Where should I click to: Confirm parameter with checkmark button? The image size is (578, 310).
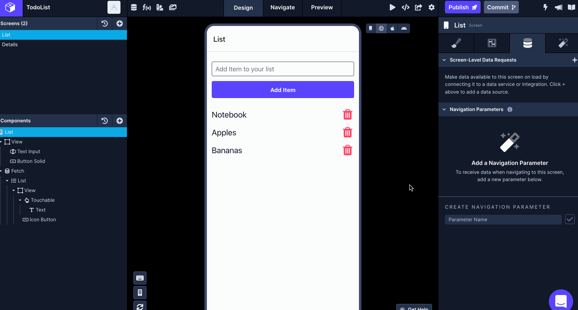570,219
